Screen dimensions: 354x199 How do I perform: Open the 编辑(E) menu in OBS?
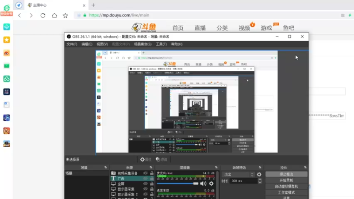pyautogui.click(x=87, y=44)
